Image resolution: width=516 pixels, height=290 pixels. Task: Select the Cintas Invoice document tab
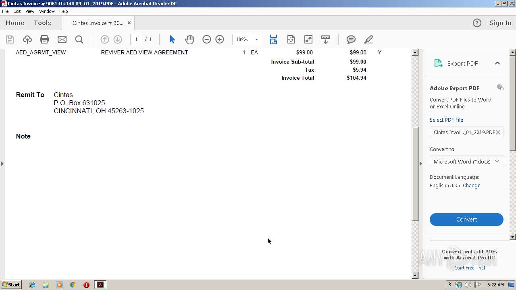tap(98, 23)
